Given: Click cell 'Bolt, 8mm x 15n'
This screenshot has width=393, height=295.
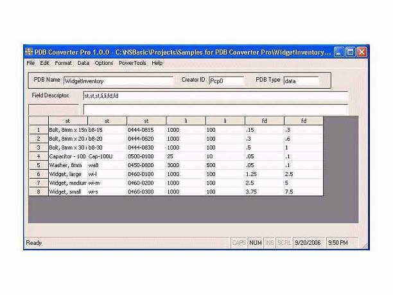Looking at the screenshot, I should (x=68, y=130).
